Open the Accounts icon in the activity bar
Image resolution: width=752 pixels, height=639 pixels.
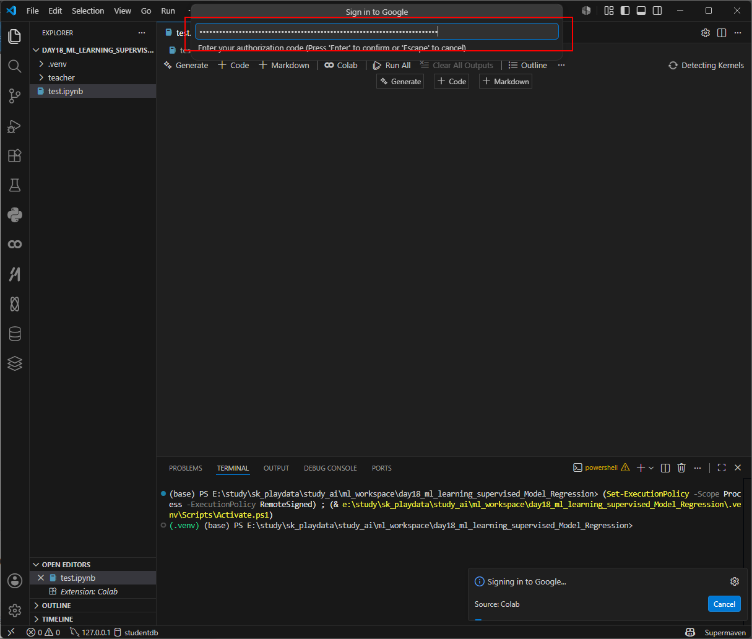(x=15, y=581)
